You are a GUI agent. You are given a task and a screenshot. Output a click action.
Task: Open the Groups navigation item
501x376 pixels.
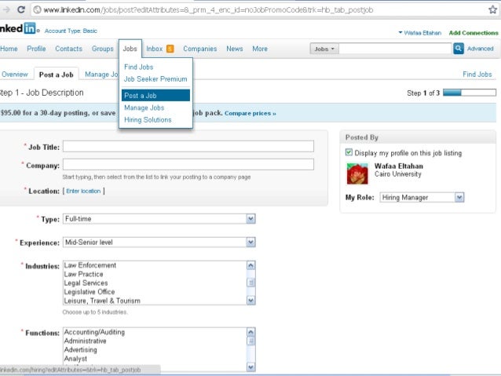[103, 49]
